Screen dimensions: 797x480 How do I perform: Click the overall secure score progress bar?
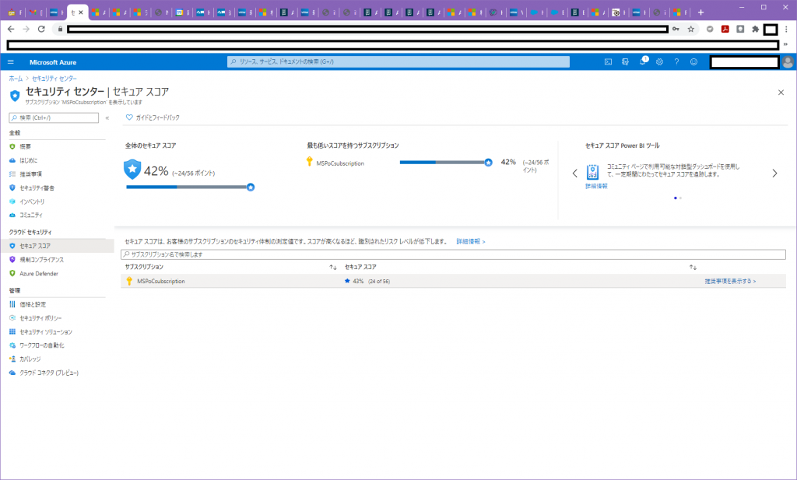(190, 187)
